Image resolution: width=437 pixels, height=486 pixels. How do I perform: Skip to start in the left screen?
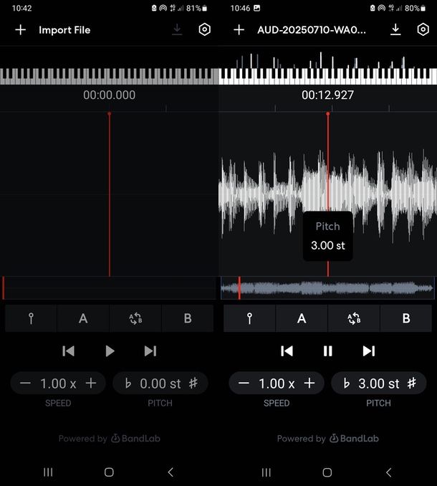[69, 351]
